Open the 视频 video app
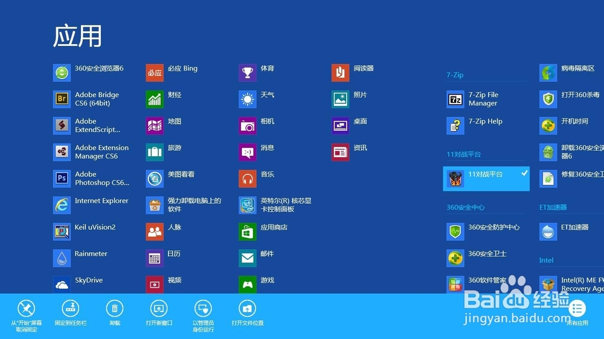 155,285
